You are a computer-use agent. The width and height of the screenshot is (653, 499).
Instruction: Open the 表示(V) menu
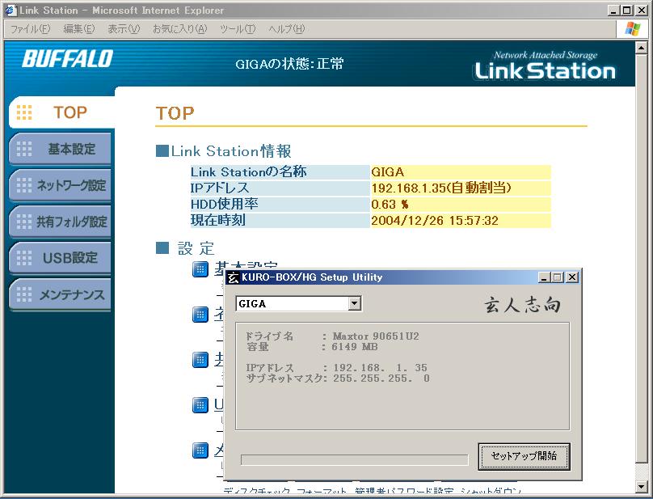click(124, 29)
